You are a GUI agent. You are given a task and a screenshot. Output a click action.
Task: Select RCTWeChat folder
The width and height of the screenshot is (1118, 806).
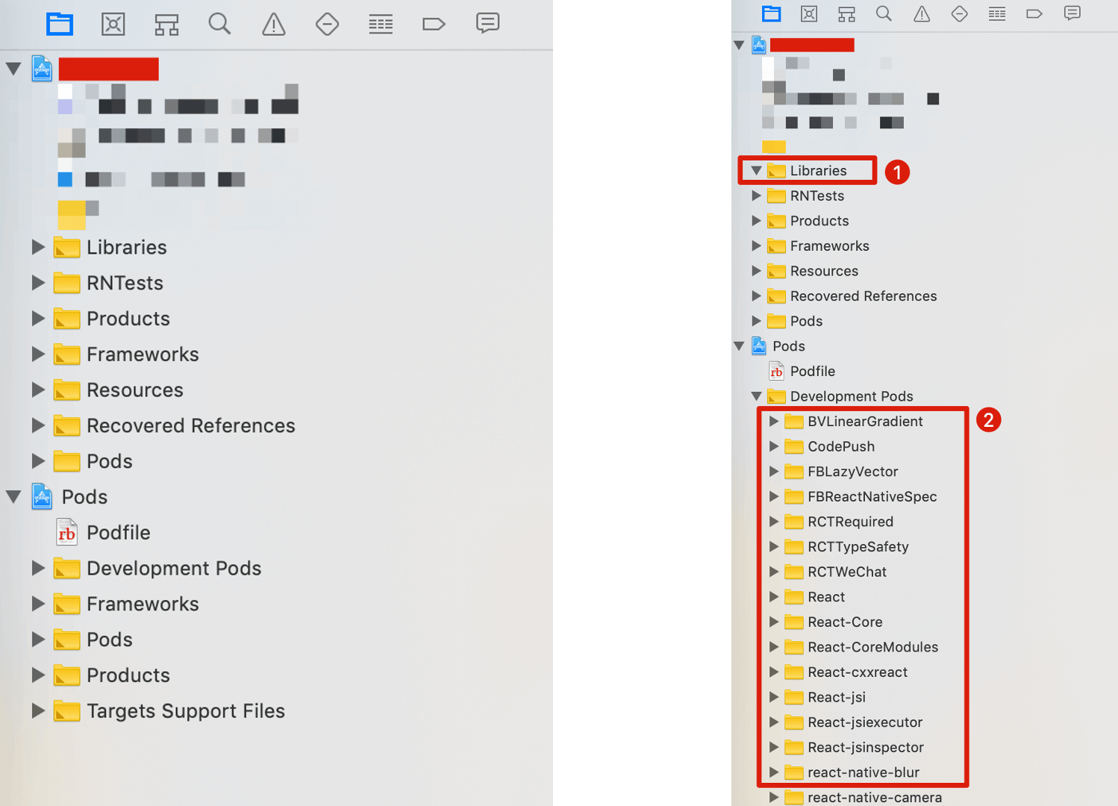[835, 572]
